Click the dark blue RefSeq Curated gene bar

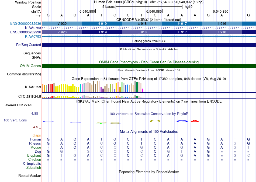coord(149,45)
